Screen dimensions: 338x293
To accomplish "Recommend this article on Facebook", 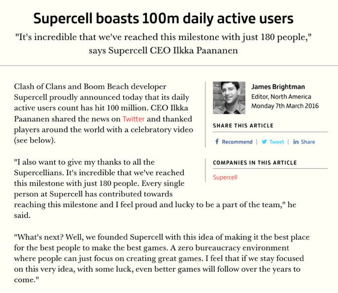I will point(237,142).
